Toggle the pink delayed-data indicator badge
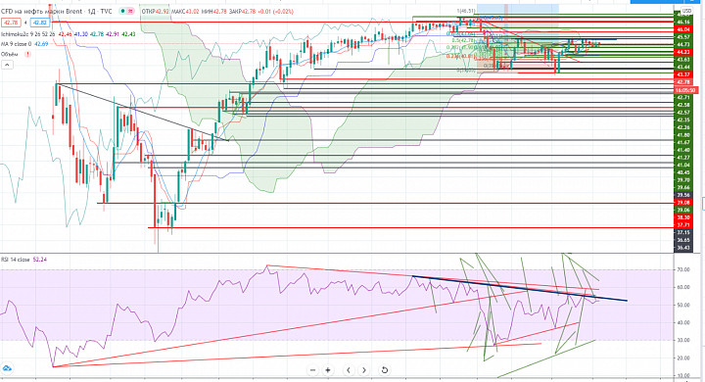The image size is (705, 382). [x=131, y=11]
